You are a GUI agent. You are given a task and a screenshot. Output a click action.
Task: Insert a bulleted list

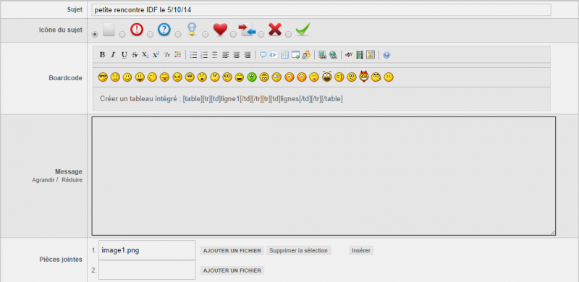point(193,55)
